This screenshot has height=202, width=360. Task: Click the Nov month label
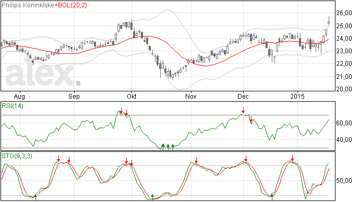tap(191, 96)
